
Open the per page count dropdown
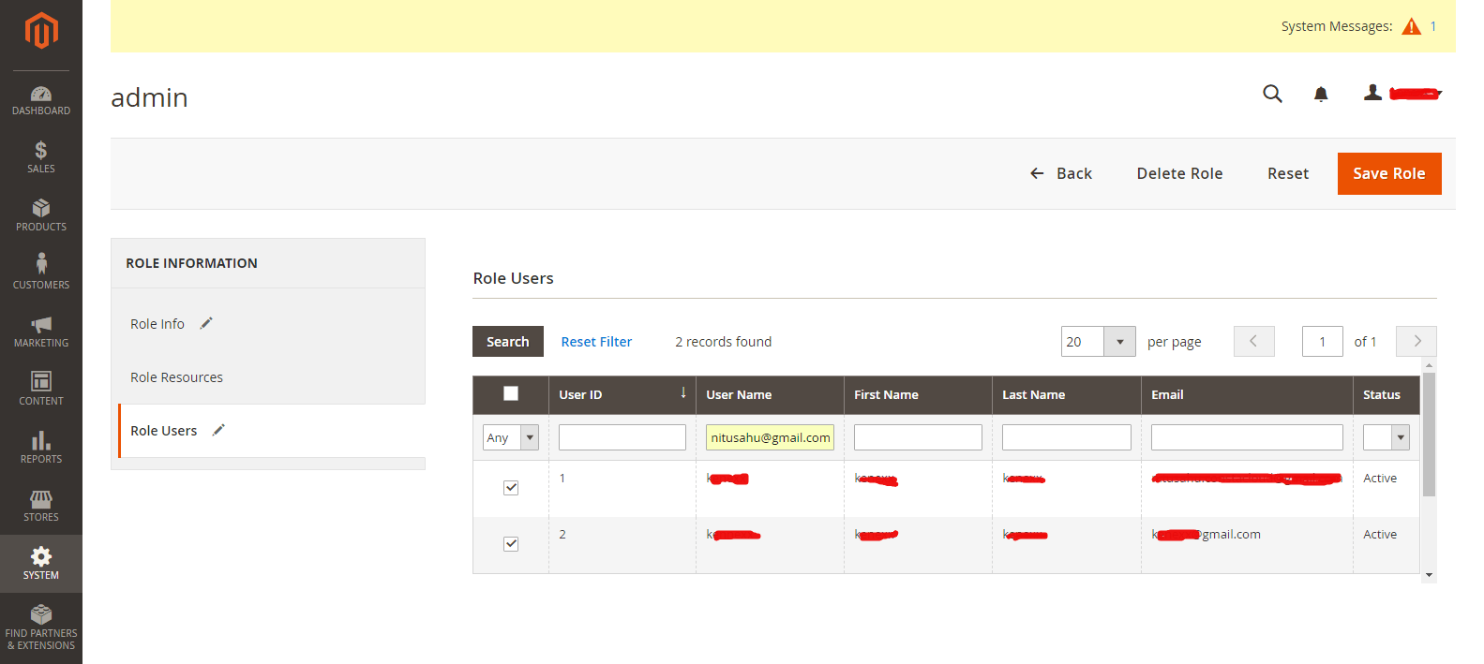pyautogui.click(x=1098, y=342)
